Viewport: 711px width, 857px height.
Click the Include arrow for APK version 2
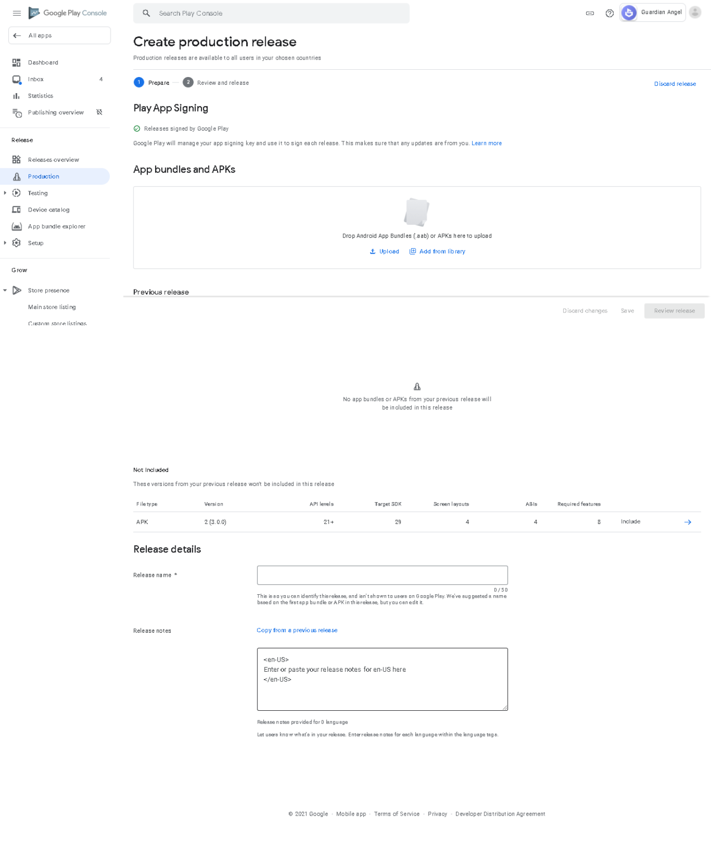[688, 522]
